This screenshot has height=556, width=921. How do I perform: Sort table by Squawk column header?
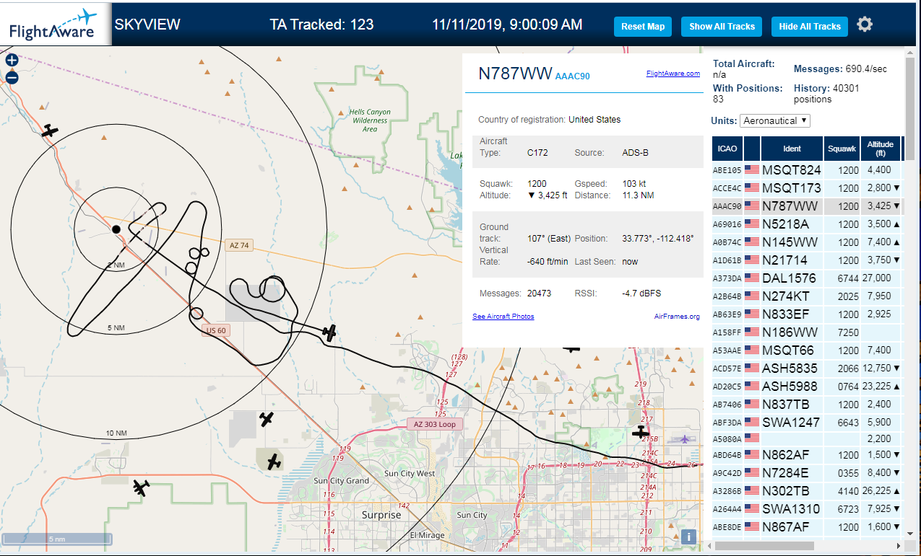click(842, 149)
